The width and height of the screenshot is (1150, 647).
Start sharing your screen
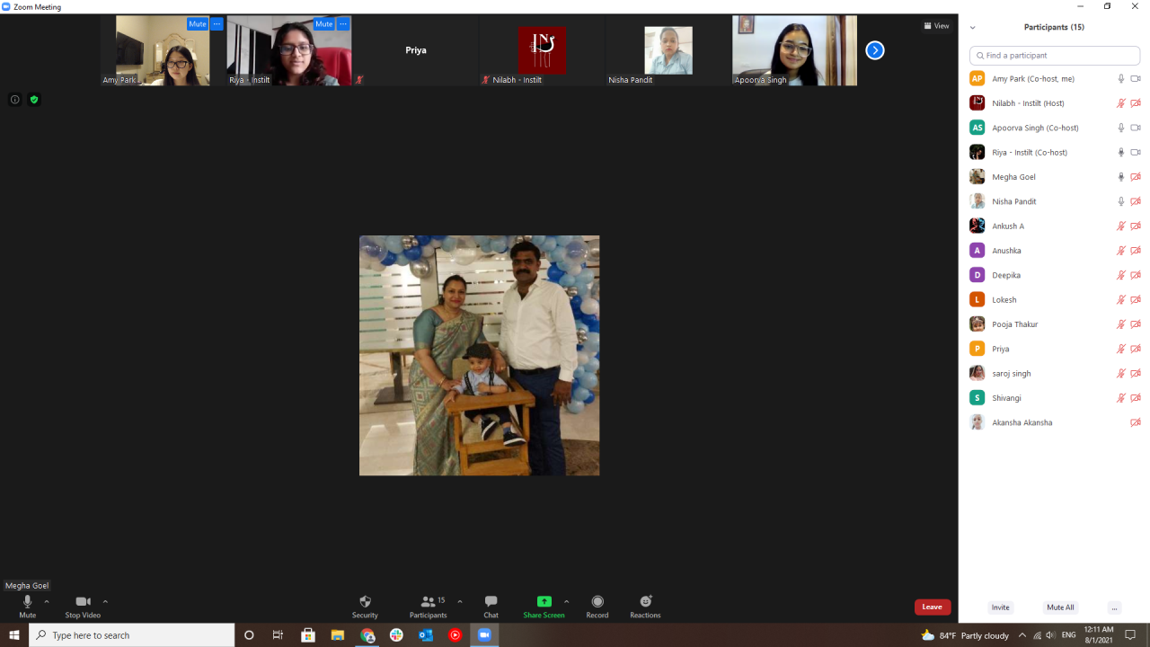click(x=544, y=606)
